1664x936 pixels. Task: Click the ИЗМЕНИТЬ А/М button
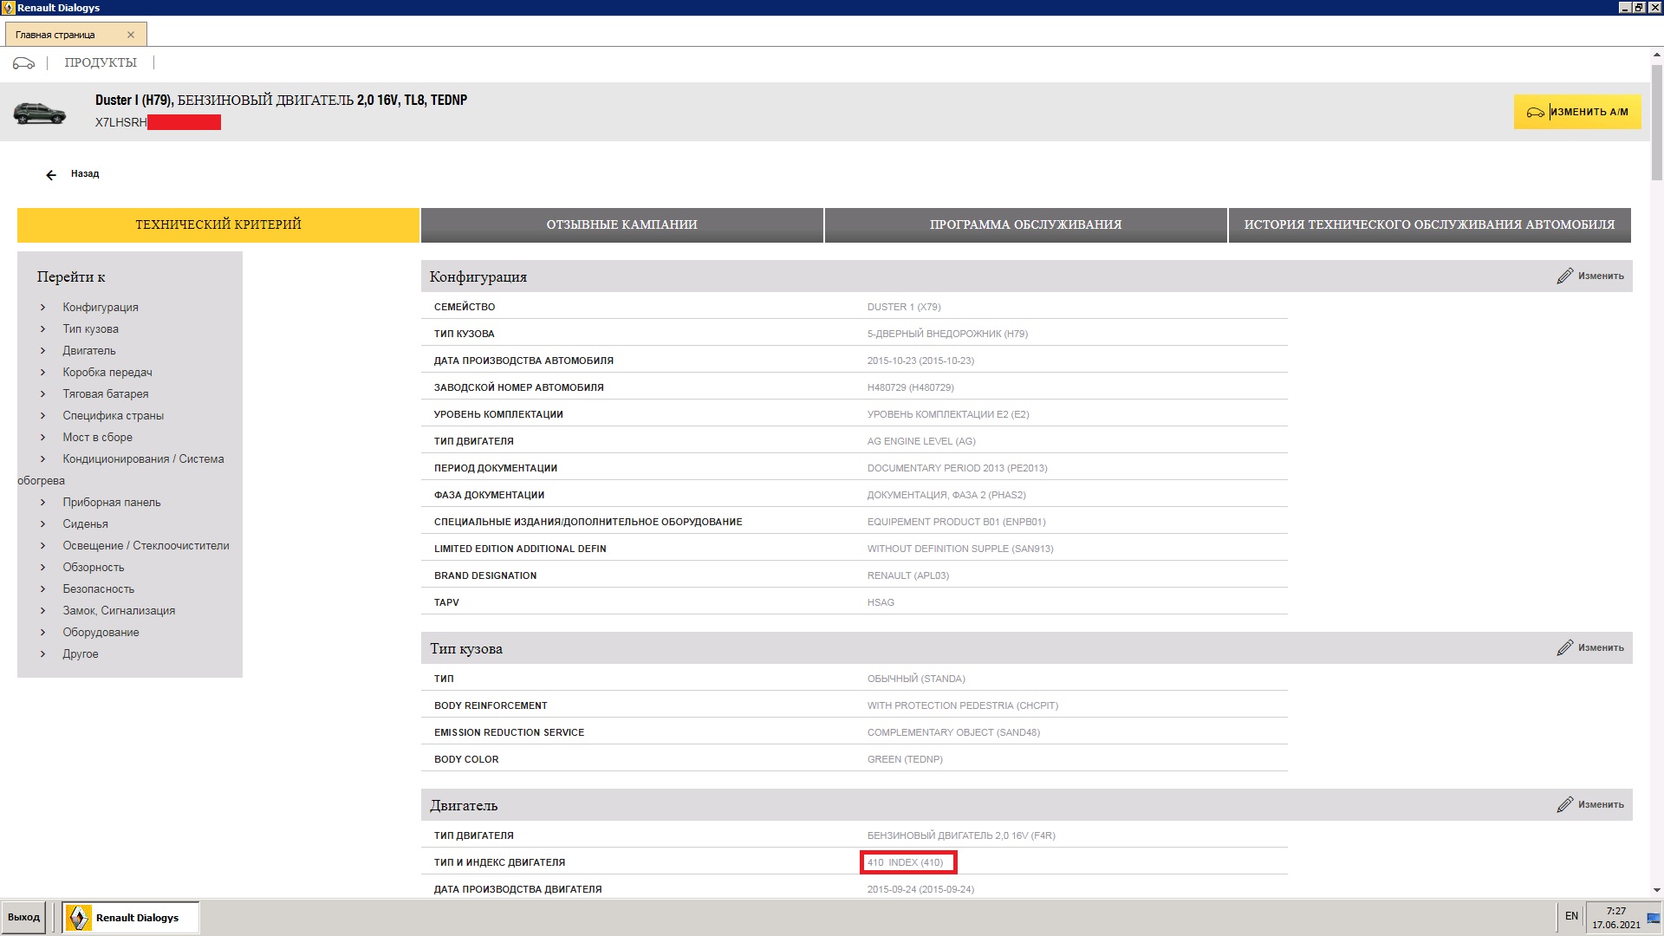[x=1577, y=112]
